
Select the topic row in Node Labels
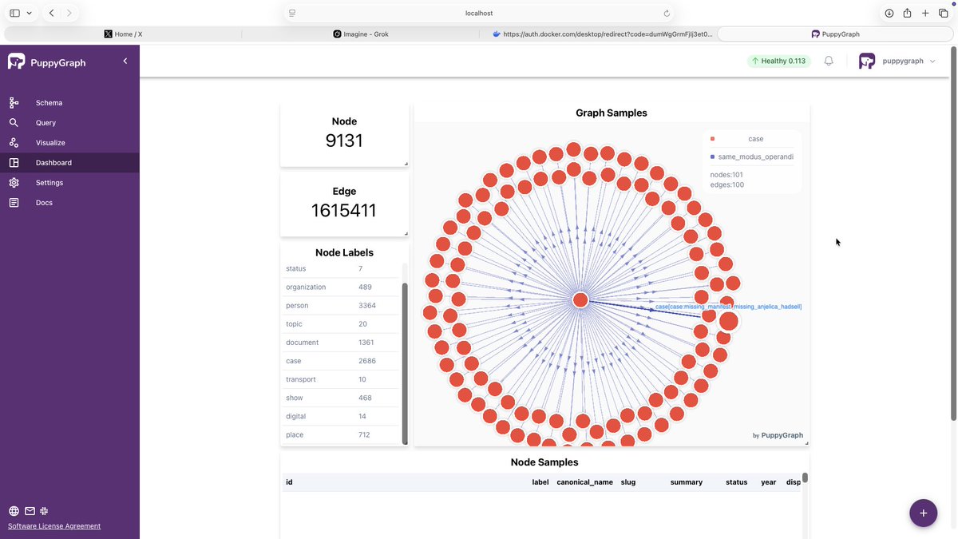341,324
